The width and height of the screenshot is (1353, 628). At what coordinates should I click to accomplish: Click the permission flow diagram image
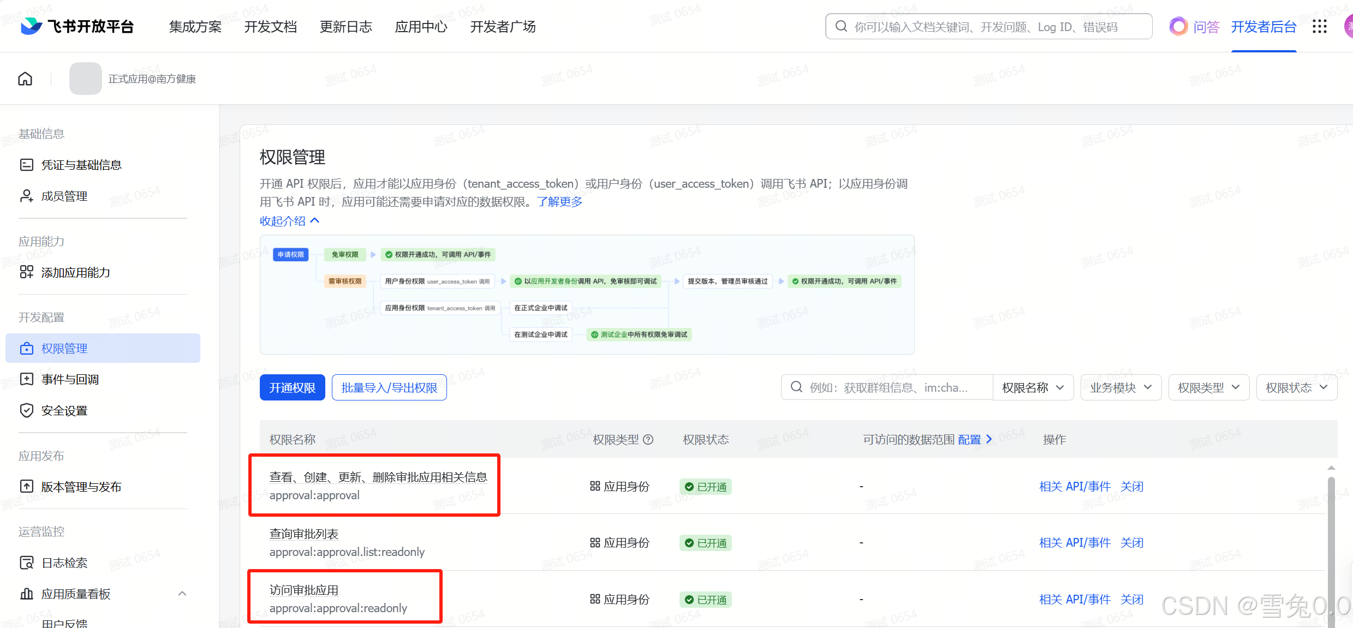(x=587, y=295)
